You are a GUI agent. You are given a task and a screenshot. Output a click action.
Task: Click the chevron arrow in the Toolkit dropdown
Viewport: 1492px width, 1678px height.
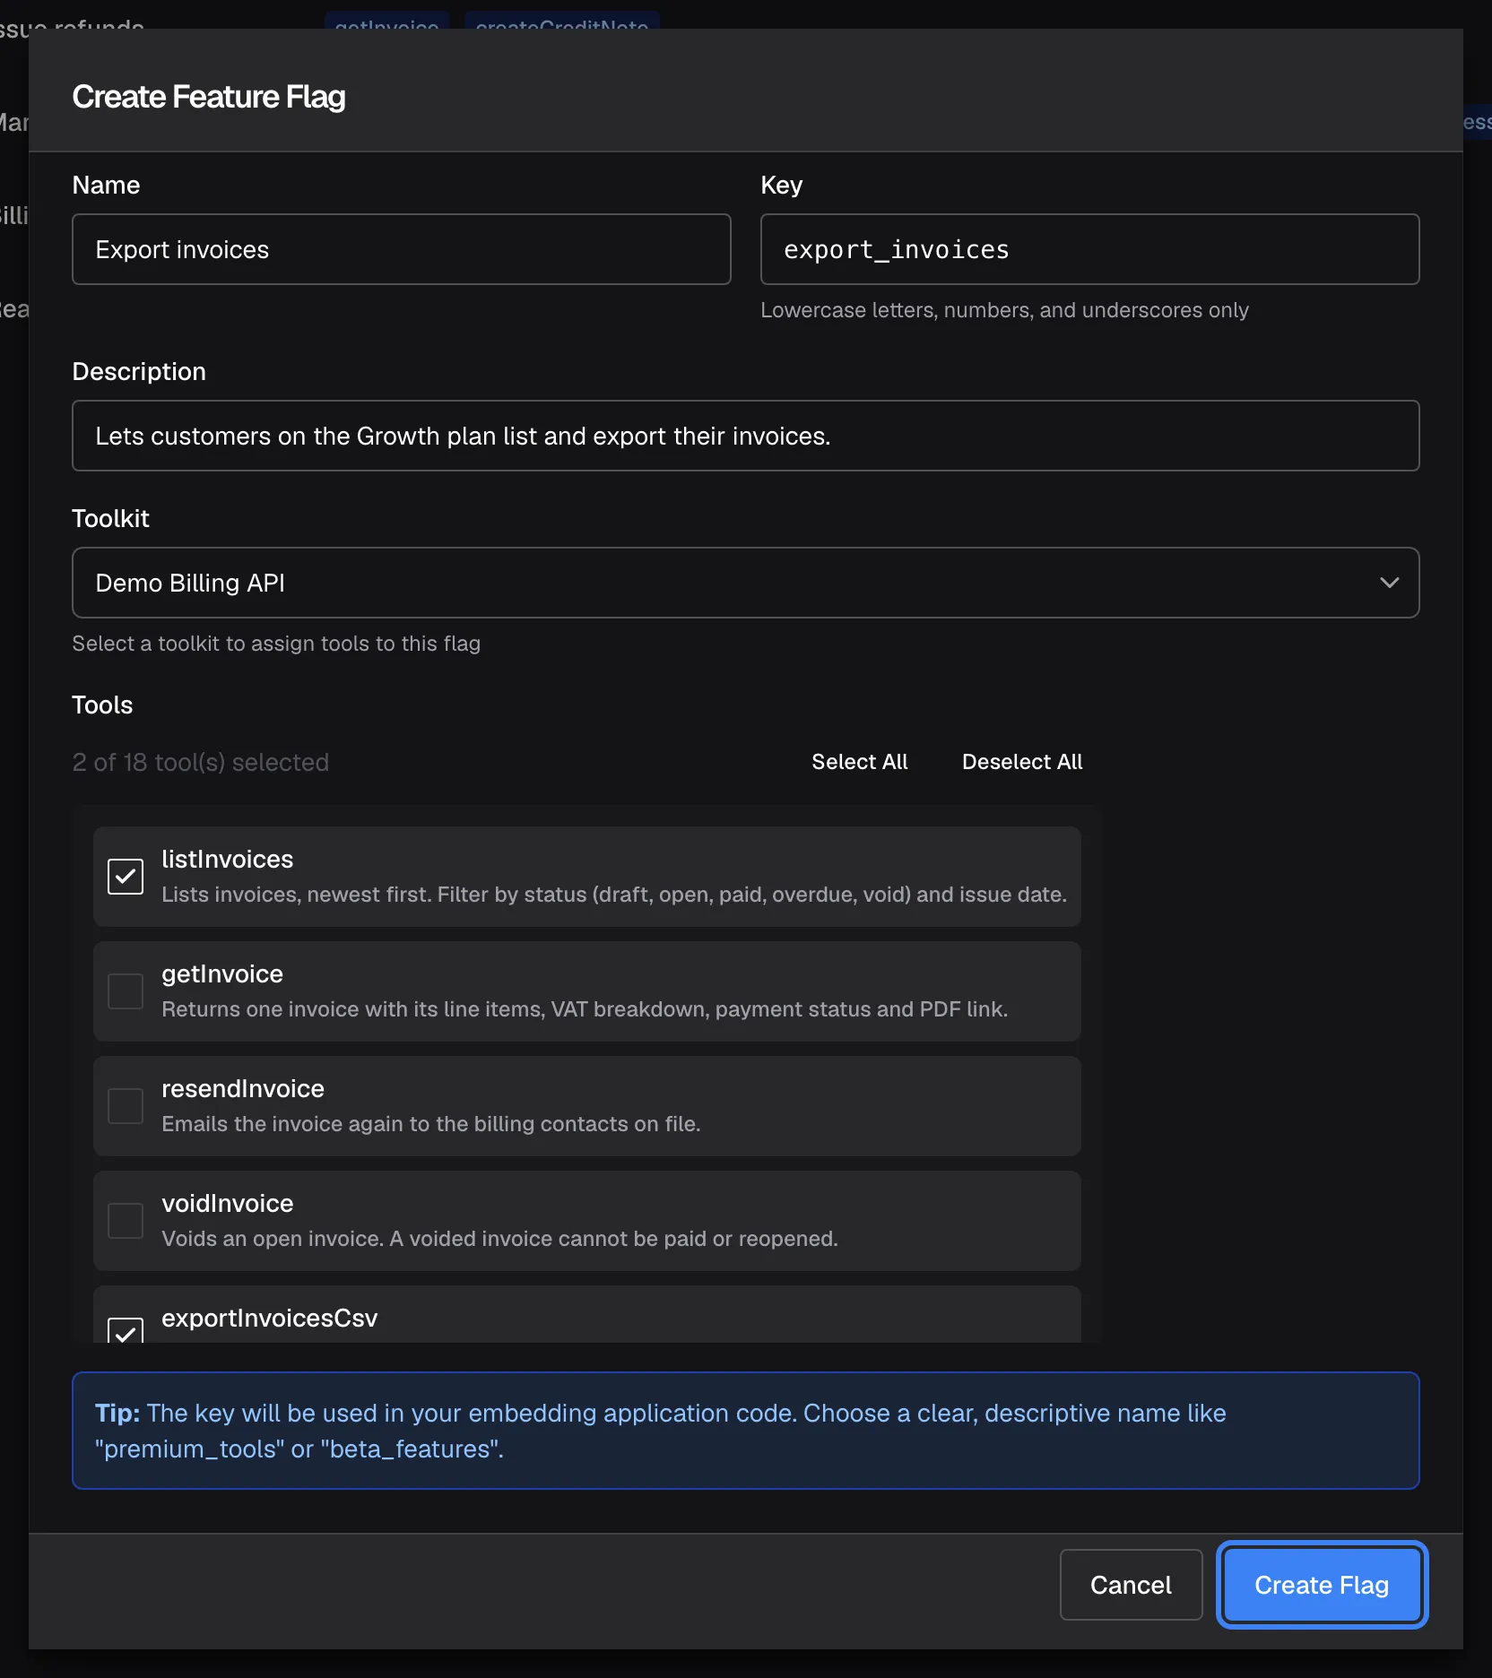tap(1389, 583)
